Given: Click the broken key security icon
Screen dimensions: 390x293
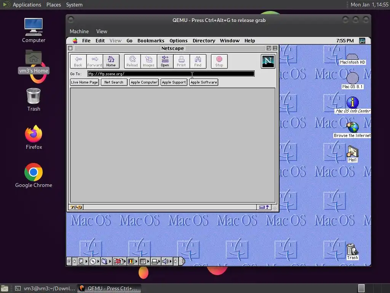Looking at the screenshot, I should 76,207.
